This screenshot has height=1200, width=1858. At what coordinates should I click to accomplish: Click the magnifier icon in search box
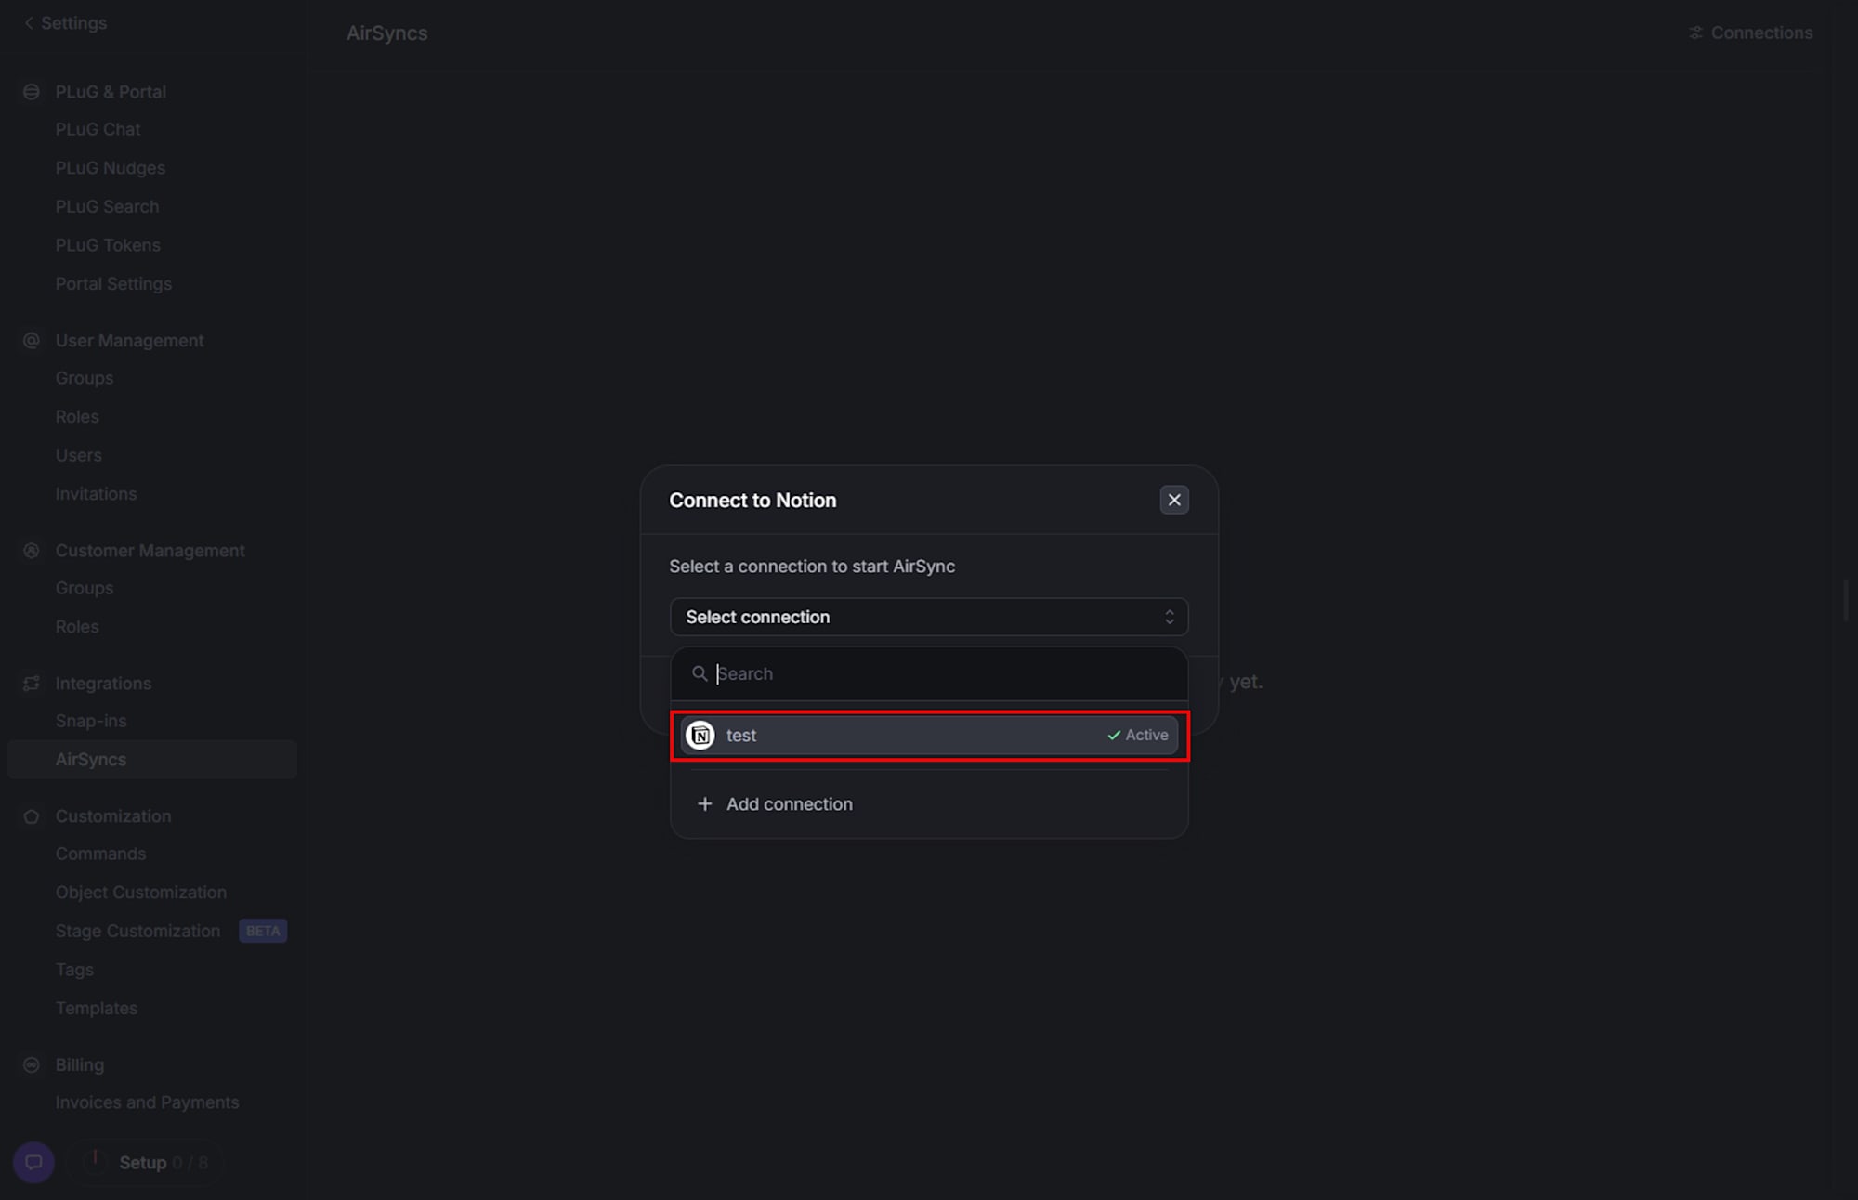[x=700, y=673]
